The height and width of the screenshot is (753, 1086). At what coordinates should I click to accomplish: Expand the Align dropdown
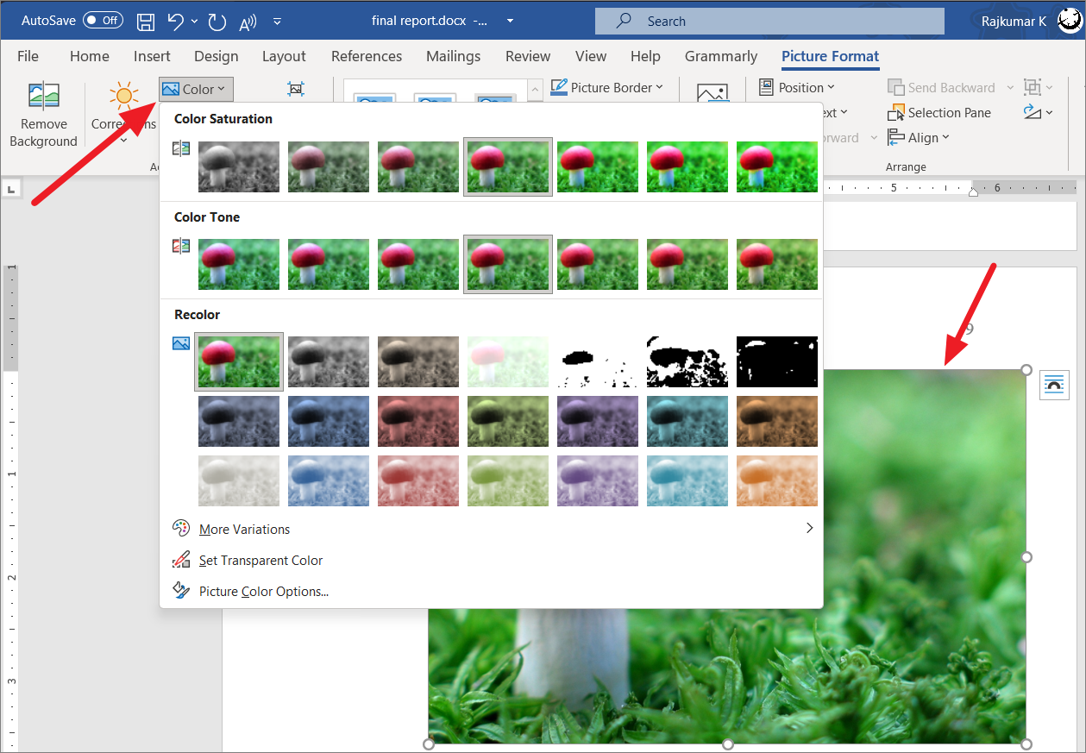pyautogui.click(x=919, y=138)
